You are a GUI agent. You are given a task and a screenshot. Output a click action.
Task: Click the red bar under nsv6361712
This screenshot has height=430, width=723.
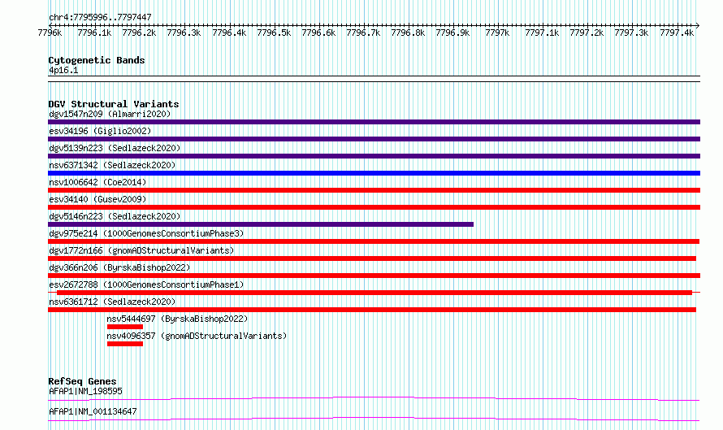click(x=372, y=310)
